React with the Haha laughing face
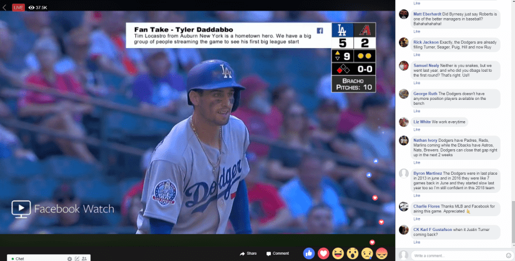The width and height of the screenshot is (515, 261). click(338, 254)
